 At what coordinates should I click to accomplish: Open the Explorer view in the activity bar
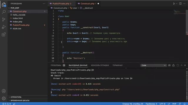(x=4, y=5)
